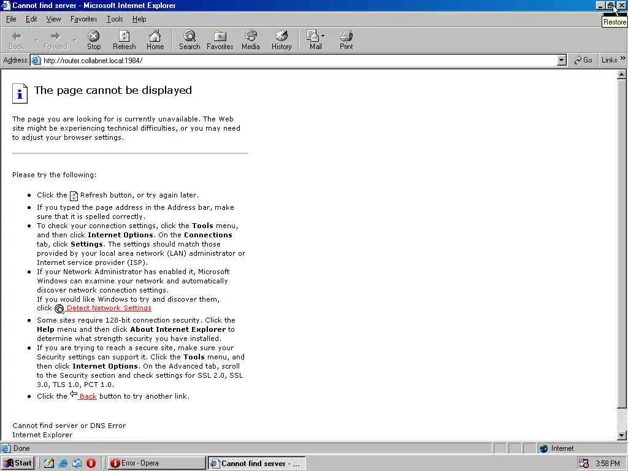The height and width of the screenshot is (471, 628).
Task: Open the Tools menu
Action: [x=115, y=19]
